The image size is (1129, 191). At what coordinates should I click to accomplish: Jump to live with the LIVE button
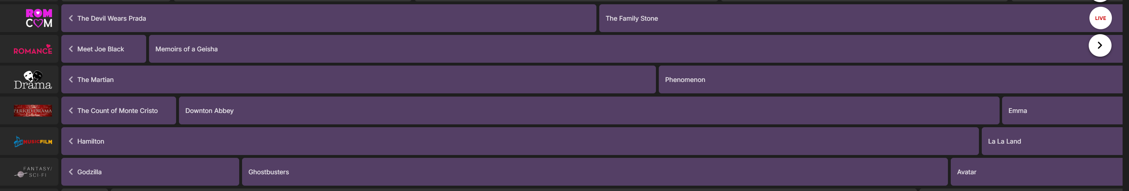click(1100, 19)
